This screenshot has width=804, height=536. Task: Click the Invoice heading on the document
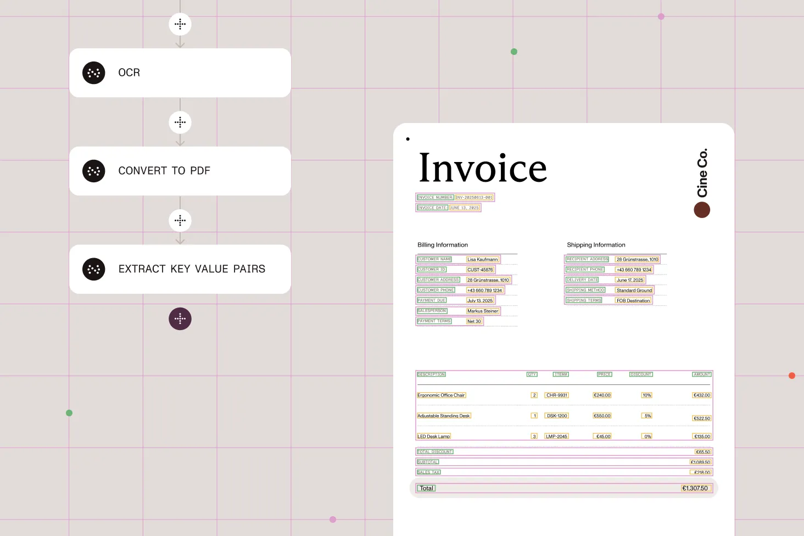[x=483, y=168]
